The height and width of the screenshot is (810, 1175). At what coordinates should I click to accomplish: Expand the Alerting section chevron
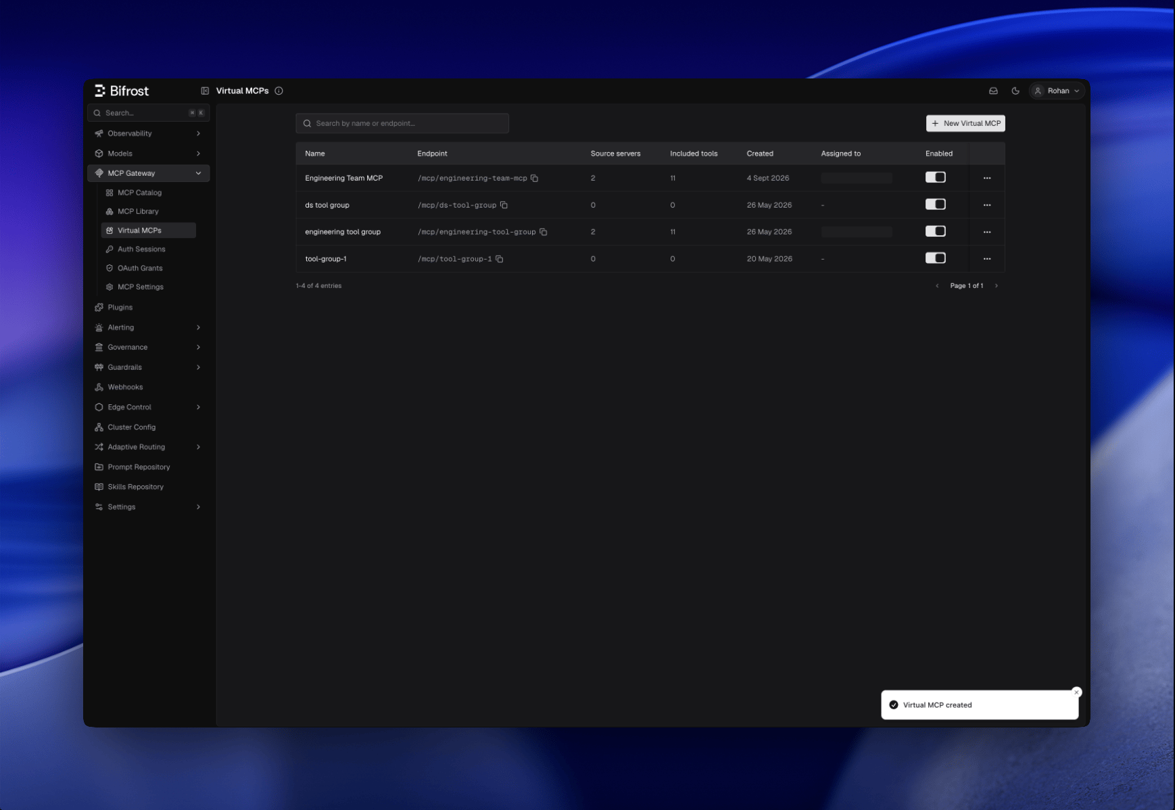[198, 327]
